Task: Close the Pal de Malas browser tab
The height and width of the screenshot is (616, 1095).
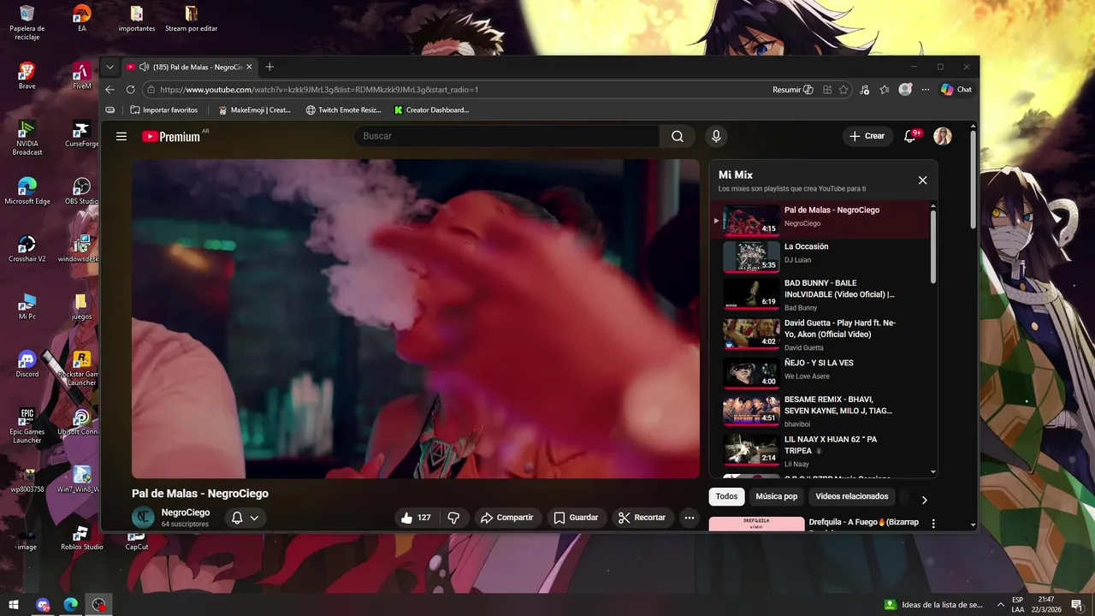Action: [249, 67]
